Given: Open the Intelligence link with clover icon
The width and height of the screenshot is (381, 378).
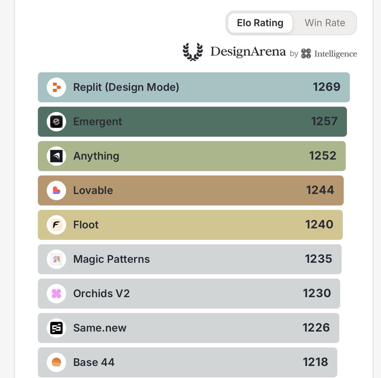Looking at the screenshot, I should [329, 54].
